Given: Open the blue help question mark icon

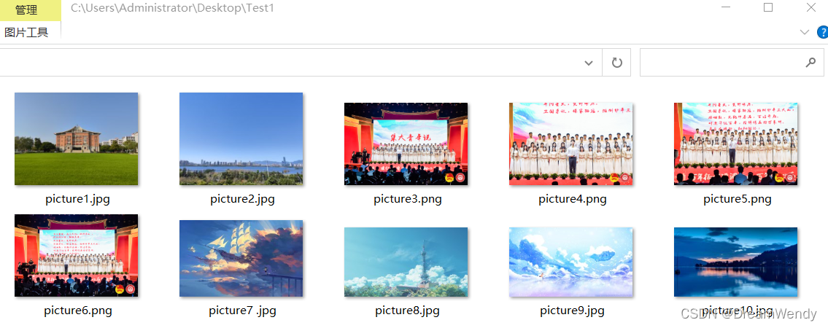Looking at the screenshot, I should point(823,32).
